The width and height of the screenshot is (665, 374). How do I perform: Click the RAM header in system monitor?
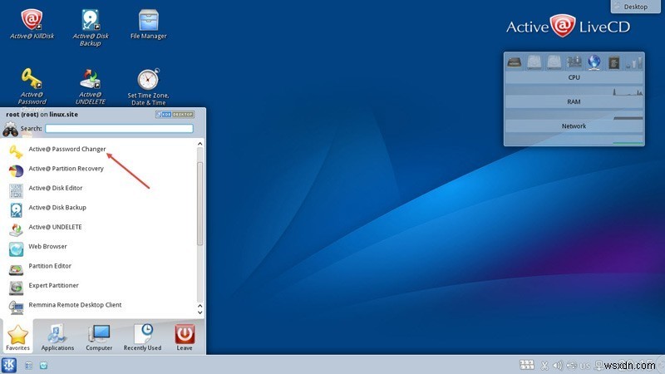click(574, 101)
